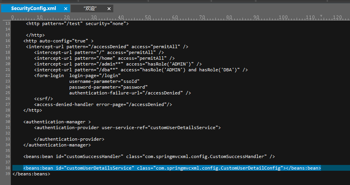The width and height of the screenshot is (350, 185).
Task: Click the 80 mark on the column ruler
Action: pyautogui.click(x=229, y=17)
